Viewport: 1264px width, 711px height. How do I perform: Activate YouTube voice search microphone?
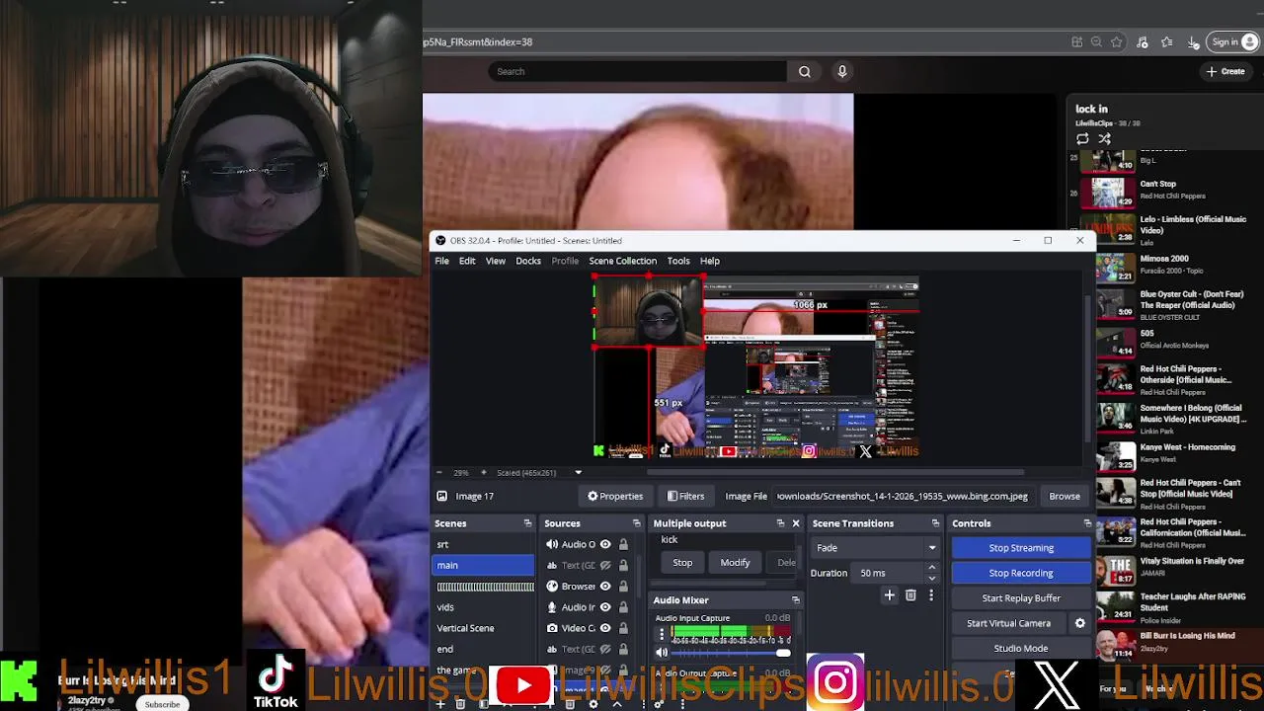point(842,71)
